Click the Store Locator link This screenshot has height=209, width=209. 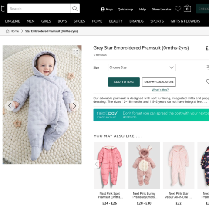coord(162,9)
